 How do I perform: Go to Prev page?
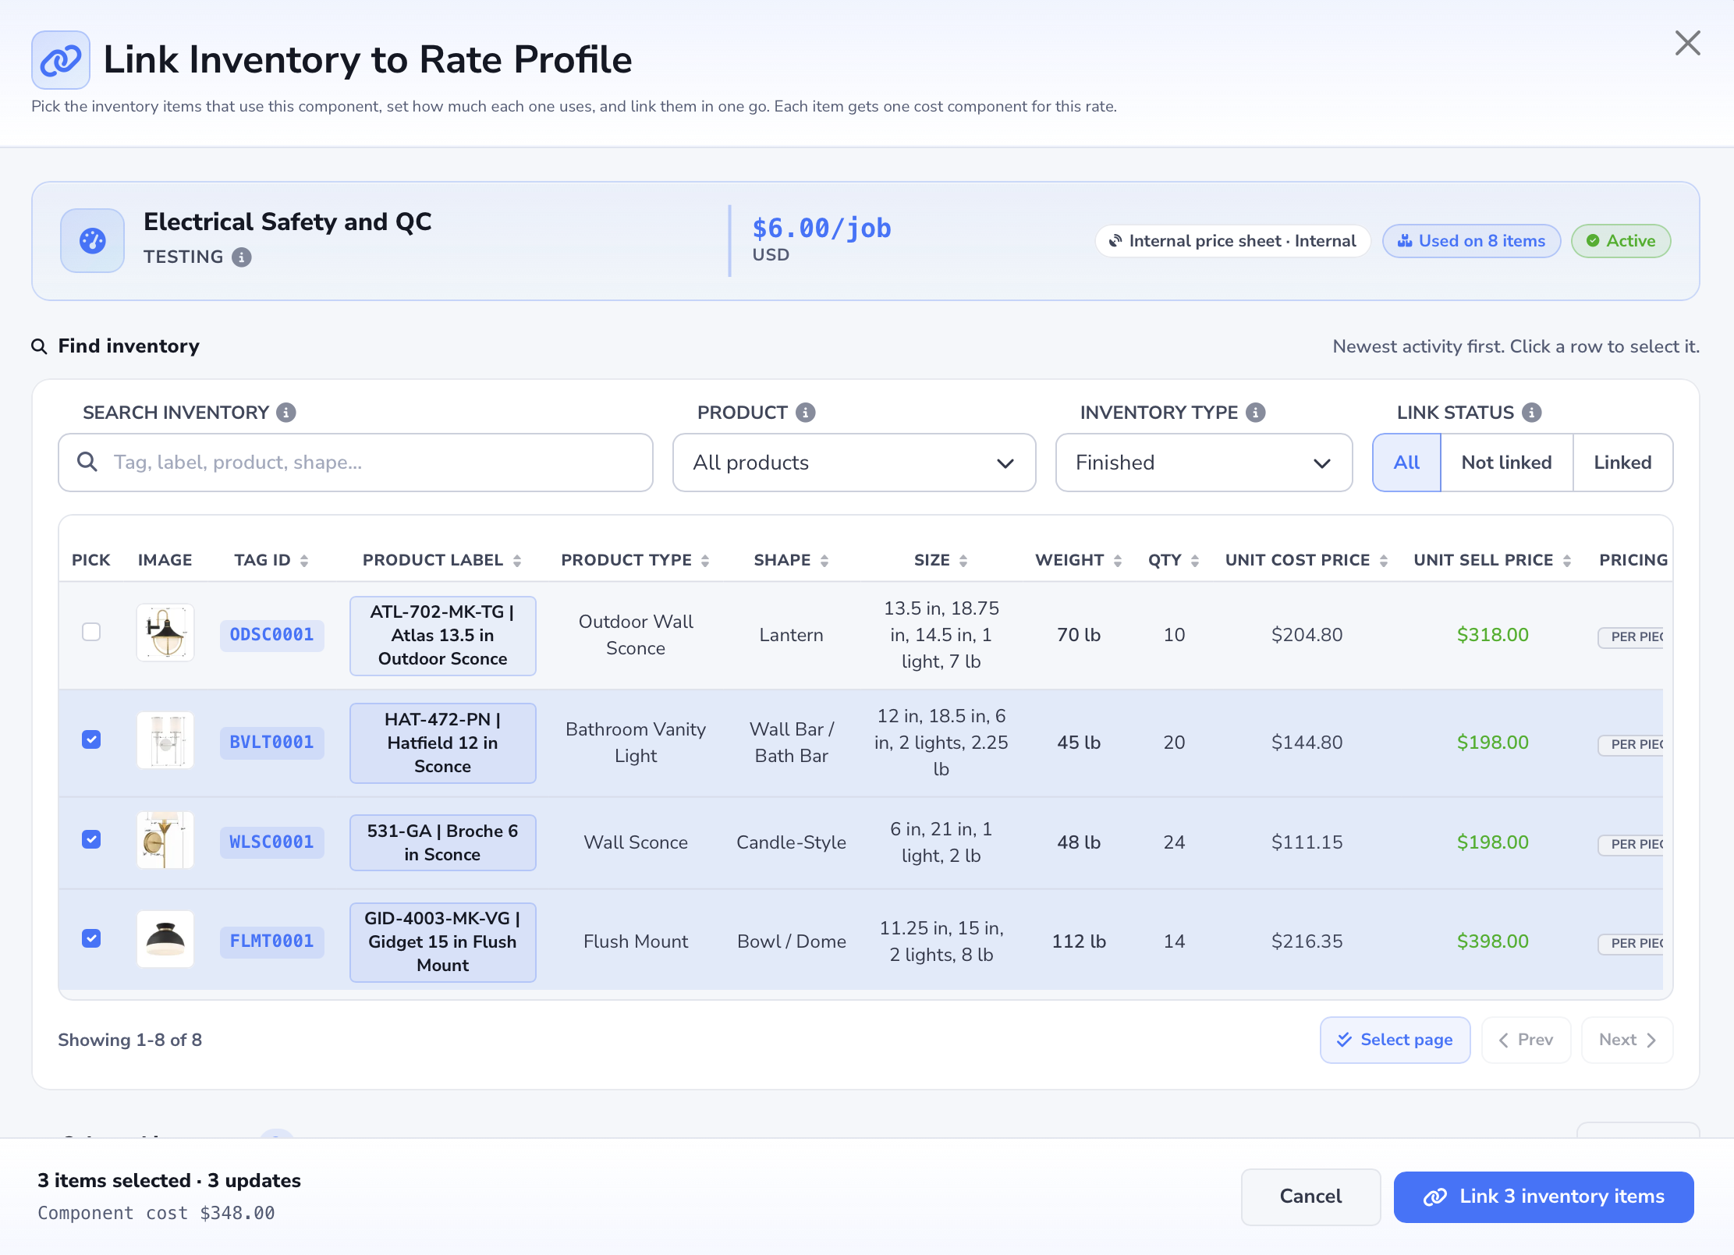(x=1526, y=1040)
